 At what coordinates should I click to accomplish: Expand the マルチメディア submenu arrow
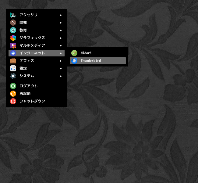(61, 46)
